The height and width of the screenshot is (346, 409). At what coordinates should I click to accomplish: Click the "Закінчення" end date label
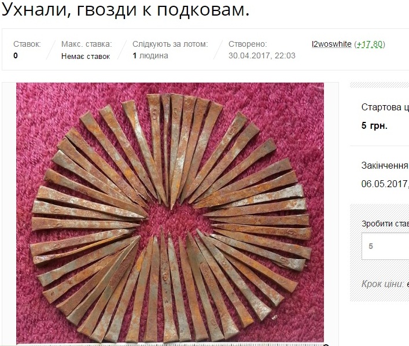coord(385,166)
